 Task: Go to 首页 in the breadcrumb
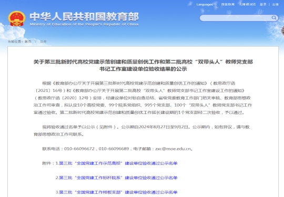28,42
